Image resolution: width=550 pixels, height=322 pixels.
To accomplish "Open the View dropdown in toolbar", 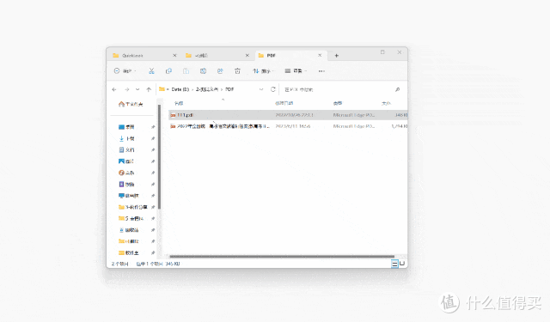I will pyautogui.click(x=296, y=71).
